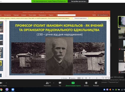The width and height of the screenshot is (125, 92).
Task: Open the Подання ribbon tab
Action: (51, 15)
